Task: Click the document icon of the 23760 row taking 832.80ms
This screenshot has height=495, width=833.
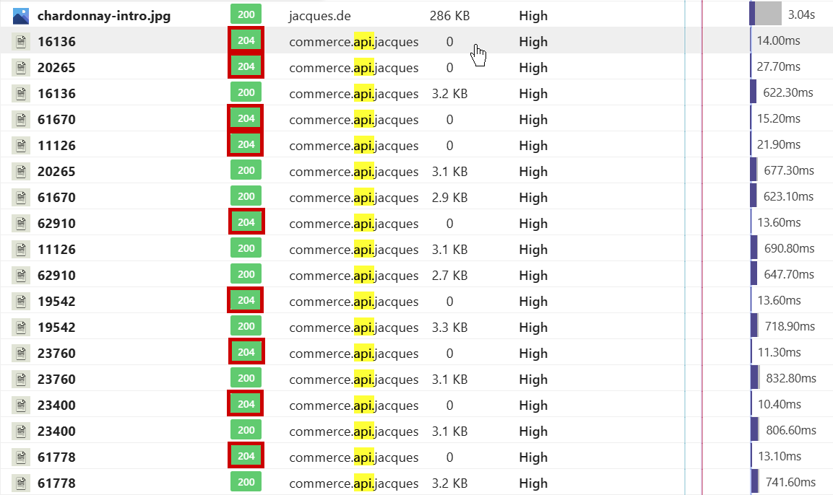Action: tap(21, 380)
